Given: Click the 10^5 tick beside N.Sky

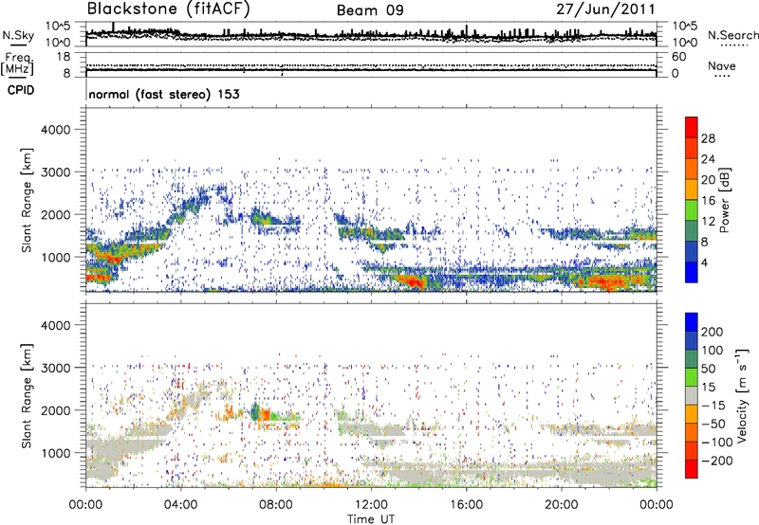Looking at the screenshot, I should pyautogui.click(x=58, y=26).
